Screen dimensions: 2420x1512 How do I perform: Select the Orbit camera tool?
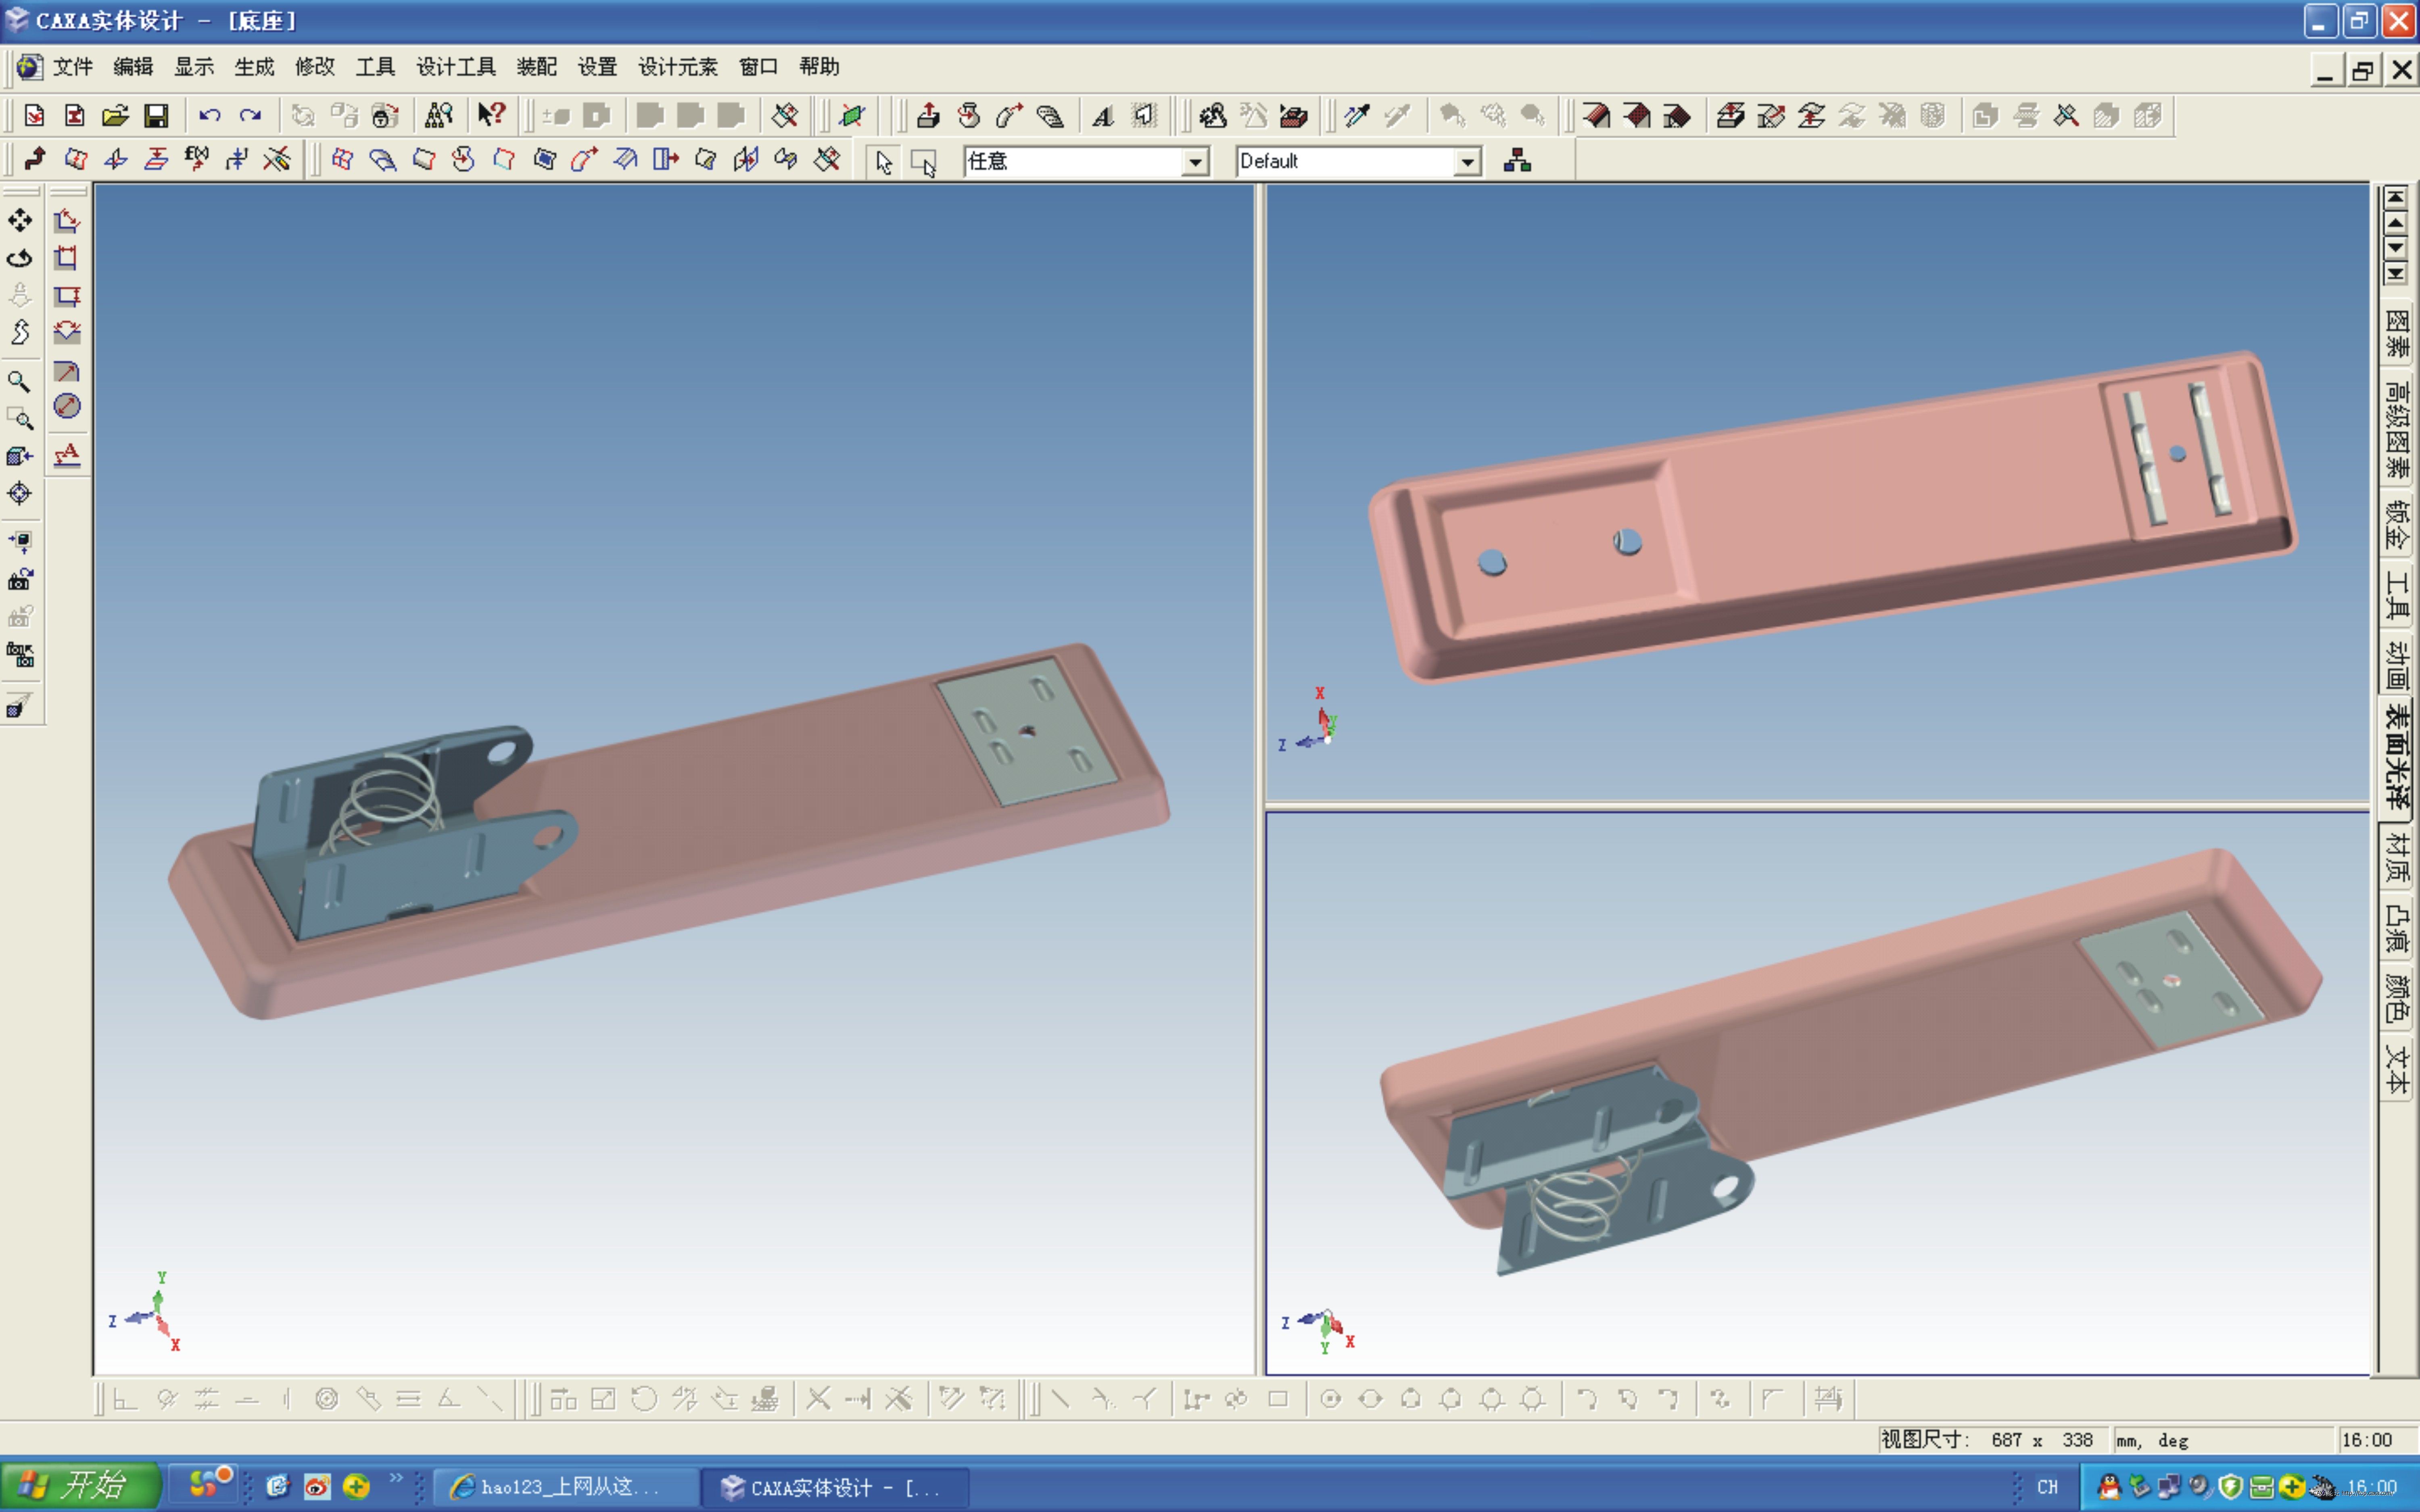coord(20,258)
